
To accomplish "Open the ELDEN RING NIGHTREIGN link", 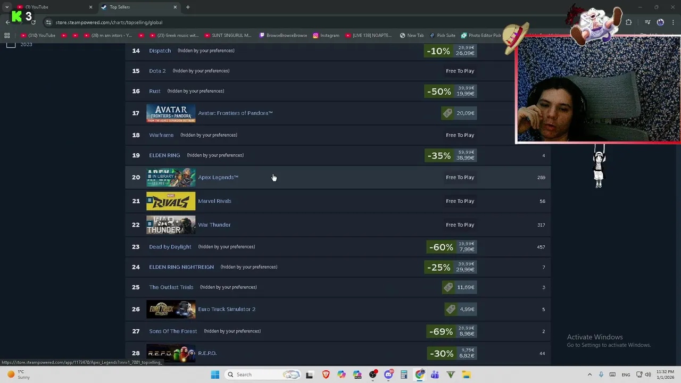I will 181,267.
